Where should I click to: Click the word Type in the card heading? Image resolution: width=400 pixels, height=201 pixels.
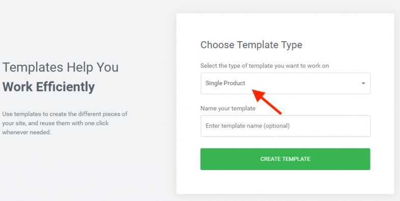coord(291,45)
